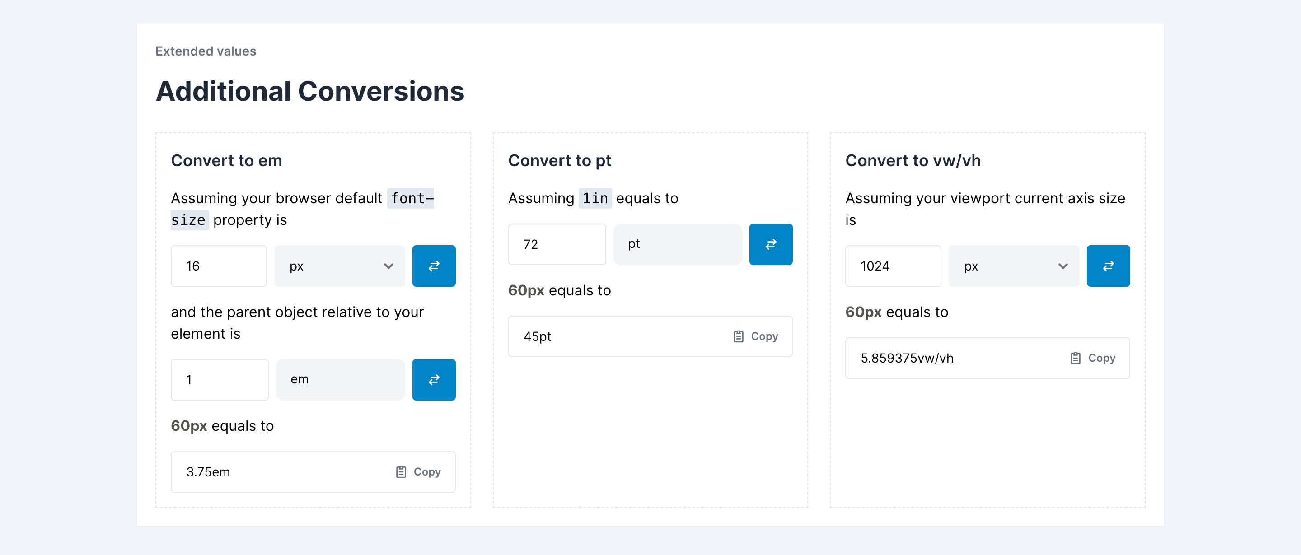
Task: Focus viewport size input showing 1024
Action: 893,266
